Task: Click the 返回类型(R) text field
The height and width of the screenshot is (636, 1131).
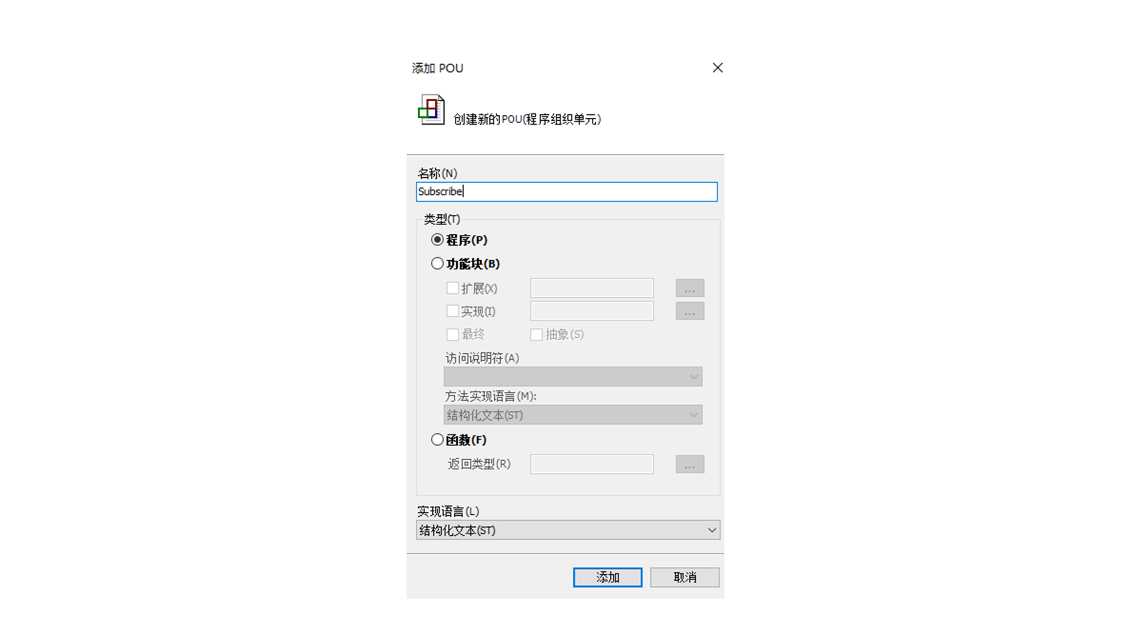Action: [x=592, y=464]
